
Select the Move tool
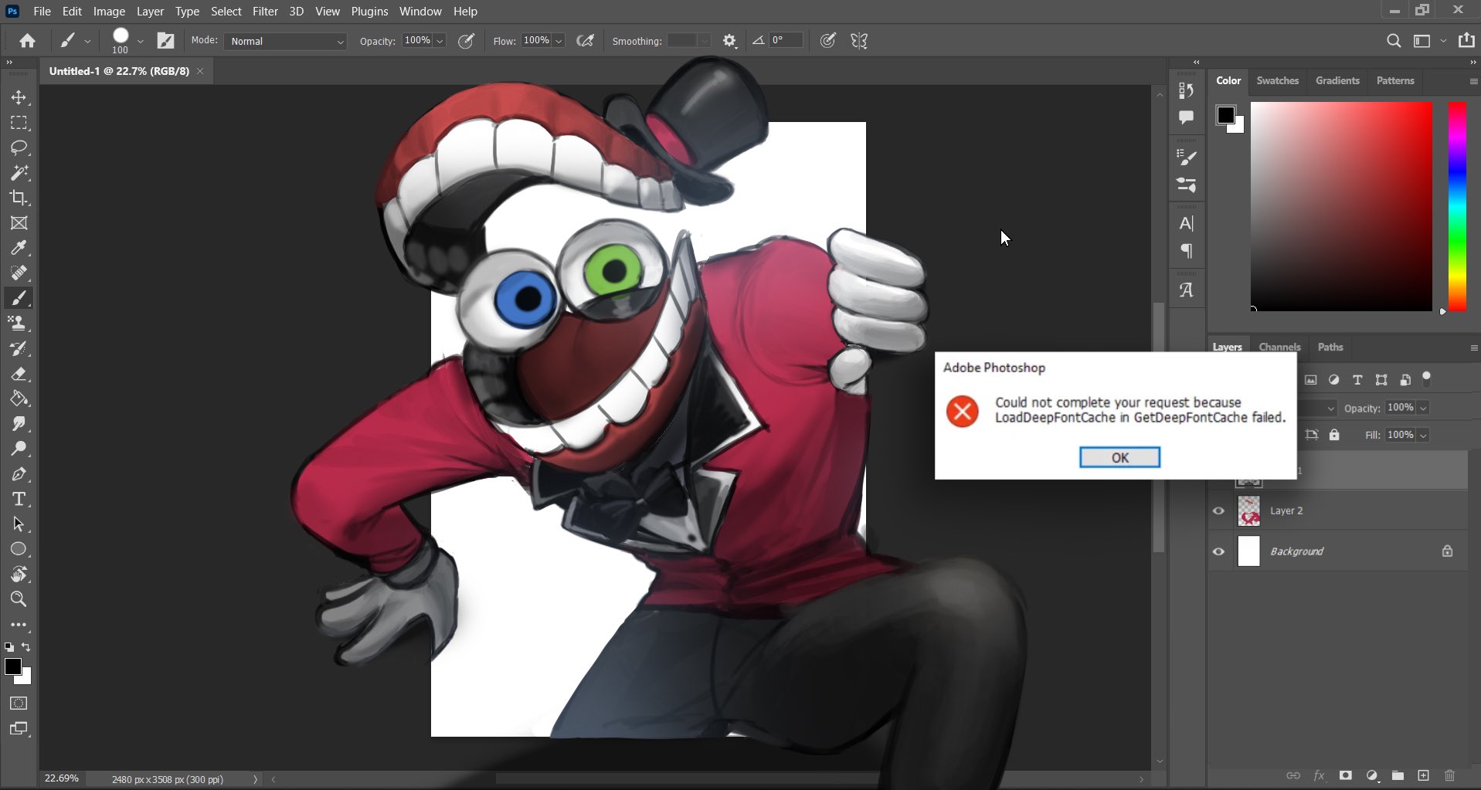pos(19,98)
